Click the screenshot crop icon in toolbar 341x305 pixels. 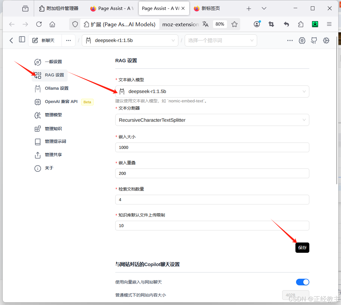[x=271, y=24]
